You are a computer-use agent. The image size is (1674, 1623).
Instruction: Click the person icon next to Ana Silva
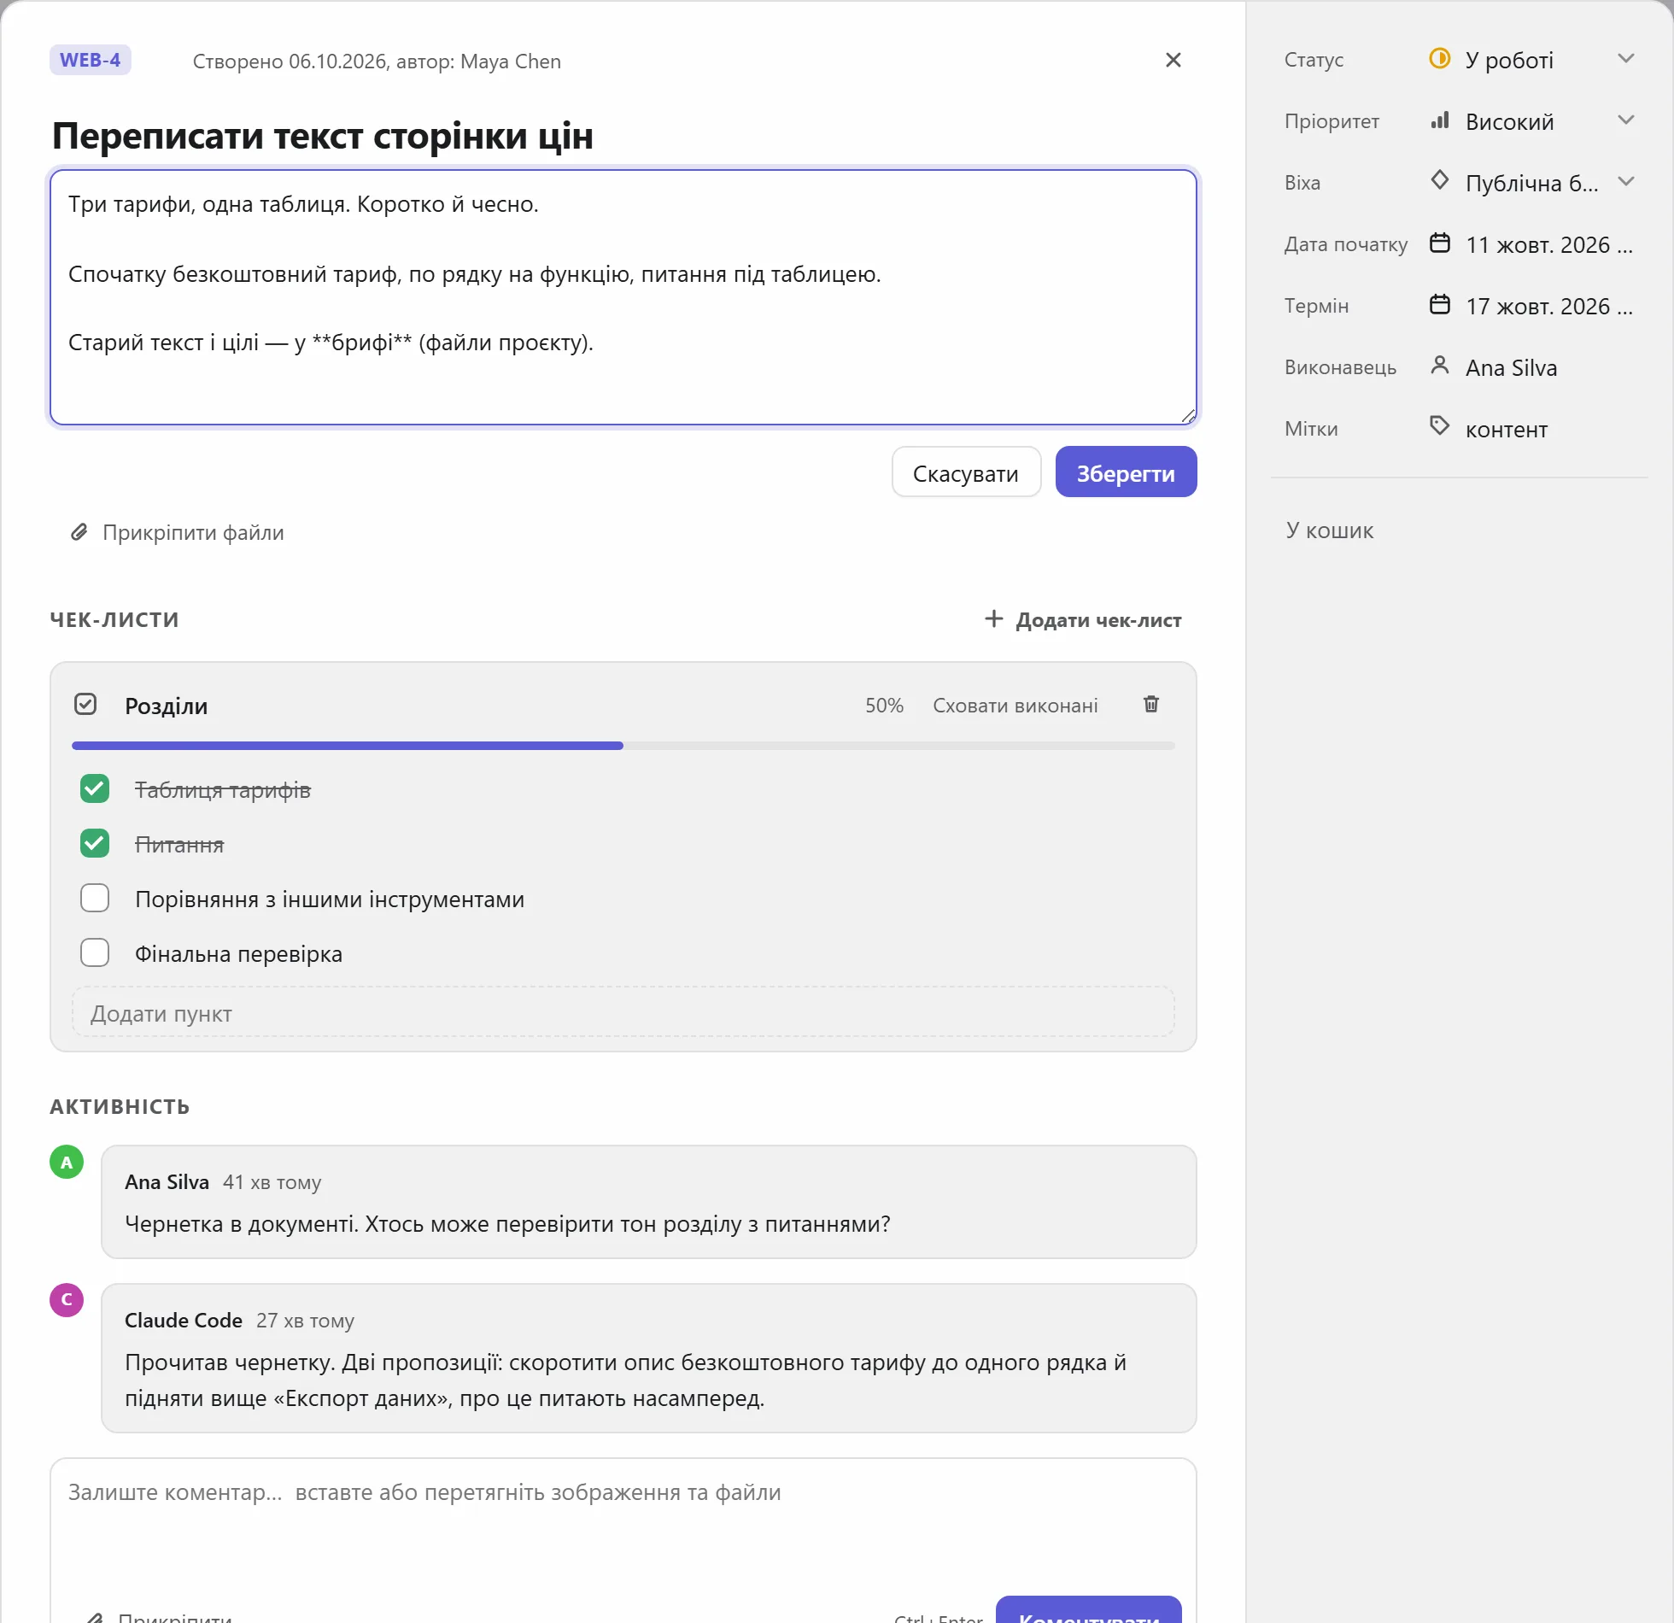[1439, 366]
